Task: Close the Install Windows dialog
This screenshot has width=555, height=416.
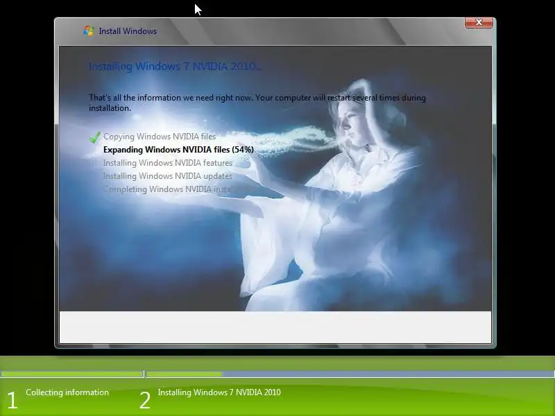Action: point(479,22)
